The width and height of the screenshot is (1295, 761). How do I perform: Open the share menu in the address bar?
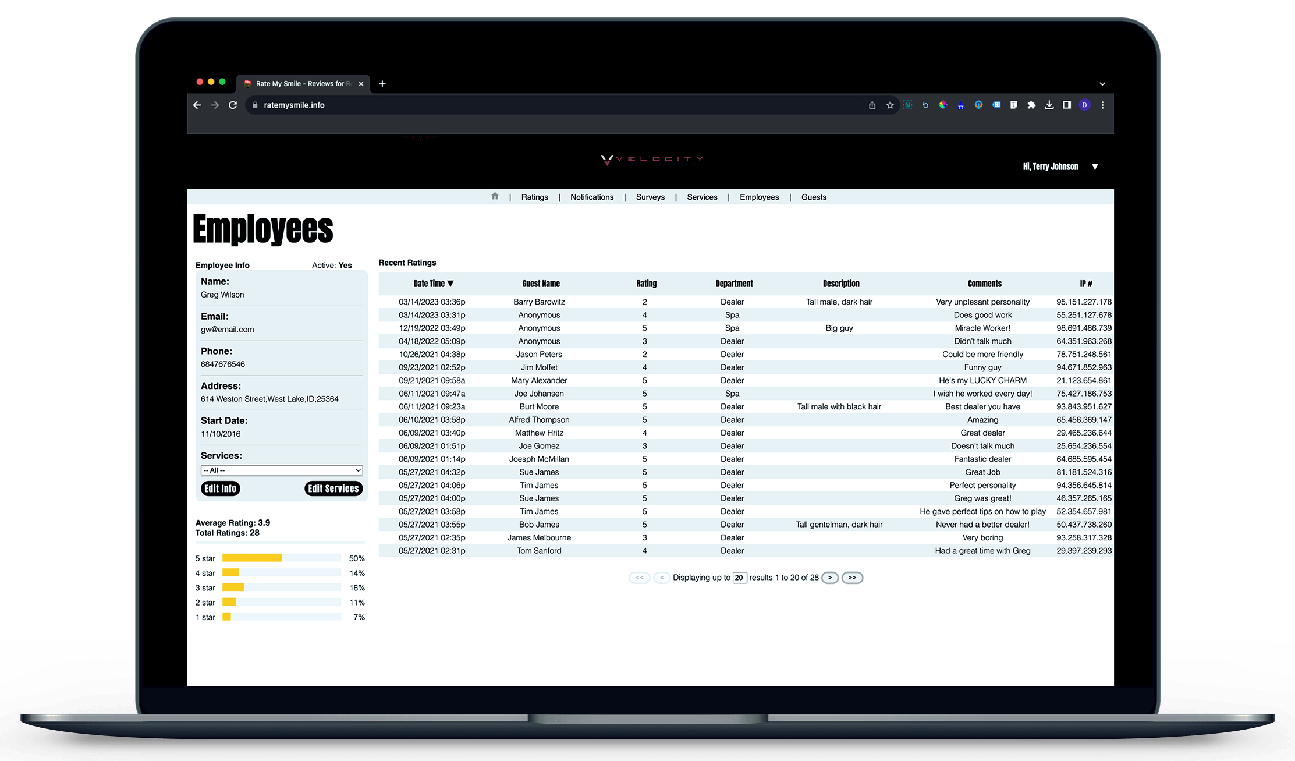pyautogui.click(x=871, y=105)
